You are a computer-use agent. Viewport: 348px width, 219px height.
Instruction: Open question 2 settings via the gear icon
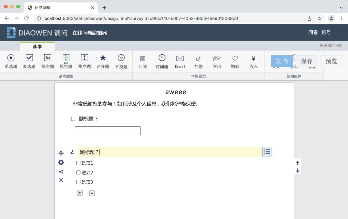(61, 162)
